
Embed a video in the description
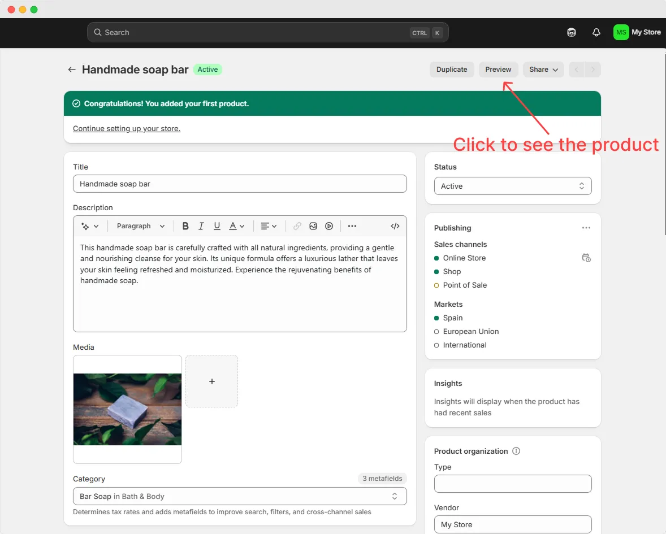click(x=329, y=225)
